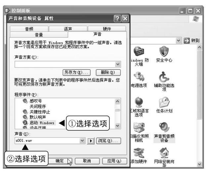Confirm with the 确定 button
206x171 pixels.
point(60,161)
